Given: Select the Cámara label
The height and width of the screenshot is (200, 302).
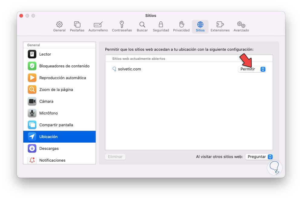Looking at the screenshot, I should [x=46, y=101].
